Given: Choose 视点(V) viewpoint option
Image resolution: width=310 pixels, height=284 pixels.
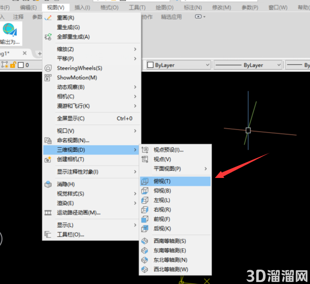Looking at the screenshot, I should 175,159.
